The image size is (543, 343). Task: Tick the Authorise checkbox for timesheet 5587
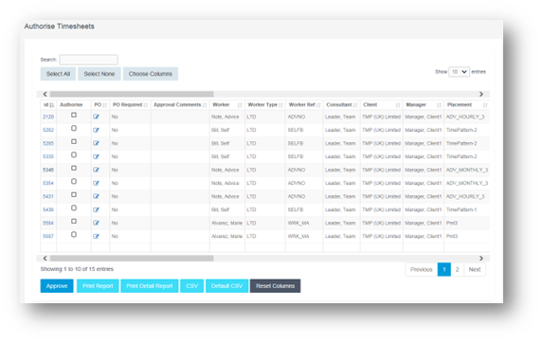pyautogui.click(x=74, y=234)
